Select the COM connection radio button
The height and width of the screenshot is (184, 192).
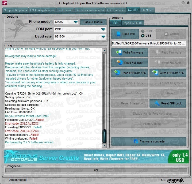point(143,31)
